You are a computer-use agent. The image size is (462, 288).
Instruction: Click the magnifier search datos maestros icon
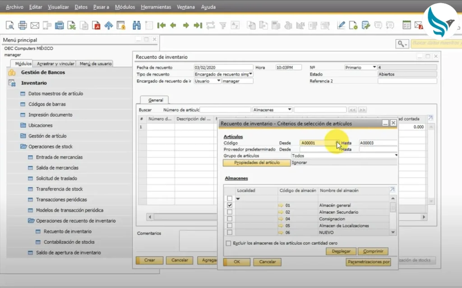coord(402,44)
